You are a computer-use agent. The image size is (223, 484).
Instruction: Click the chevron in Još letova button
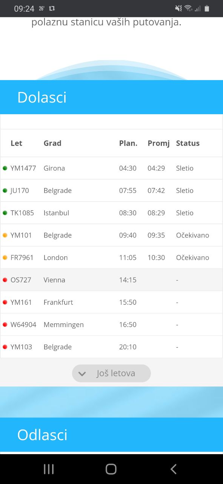point(82,374)
